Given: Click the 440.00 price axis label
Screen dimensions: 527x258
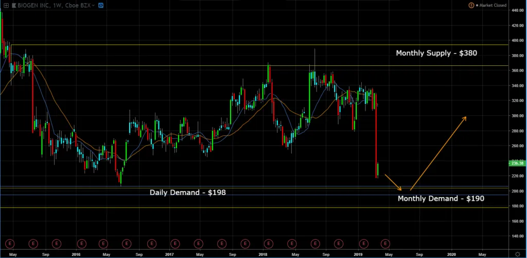Looking at the screenshot, I should coord(518,10).
